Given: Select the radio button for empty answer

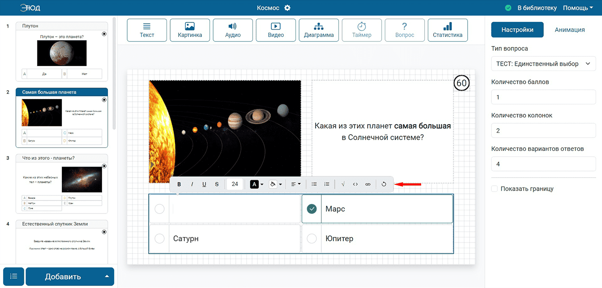Looking at the screenshot, I should [x=159, y=209].
